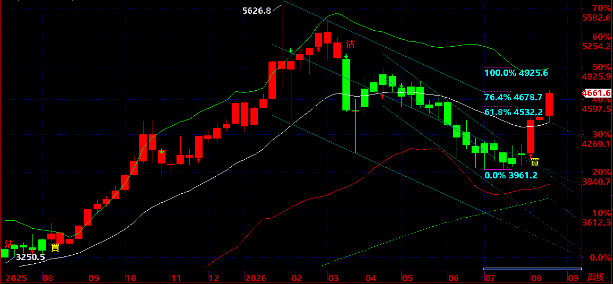
Task: Click the 76.4% 4678.7 Fibonacci label
Action: [513, 97]
